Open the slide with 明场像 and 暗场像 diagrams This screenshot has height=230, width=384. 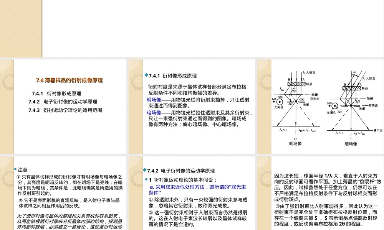pos(321,107)
